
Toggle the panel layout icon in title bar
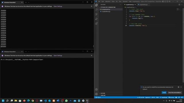pos(165,1)
